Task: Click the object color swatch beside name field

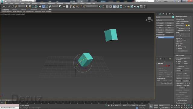Action: [173, 17]
